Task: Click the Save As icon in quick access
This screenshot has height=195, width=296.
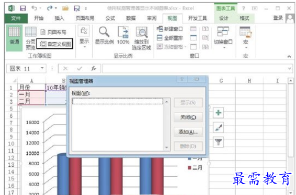Action: click(77, 8)
